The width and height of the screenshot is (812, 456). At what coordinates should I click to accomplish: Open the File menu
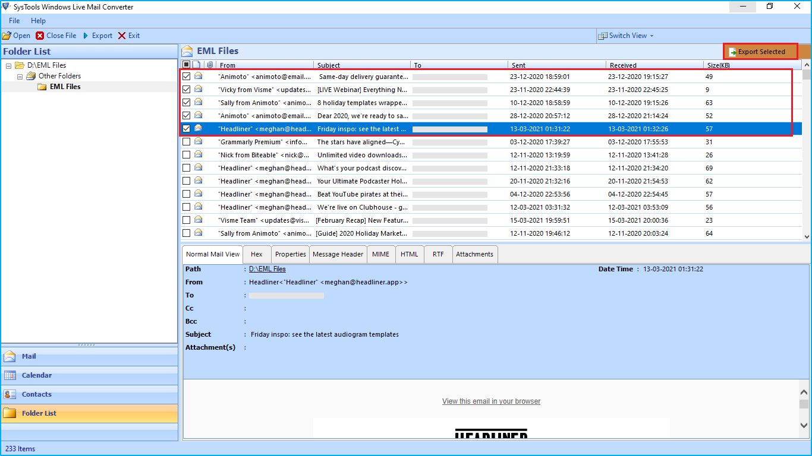click(14, 21)
